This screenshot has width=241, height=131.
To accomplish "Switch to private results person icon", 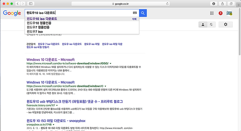I will pyautogui.click(x=203, y=24).
